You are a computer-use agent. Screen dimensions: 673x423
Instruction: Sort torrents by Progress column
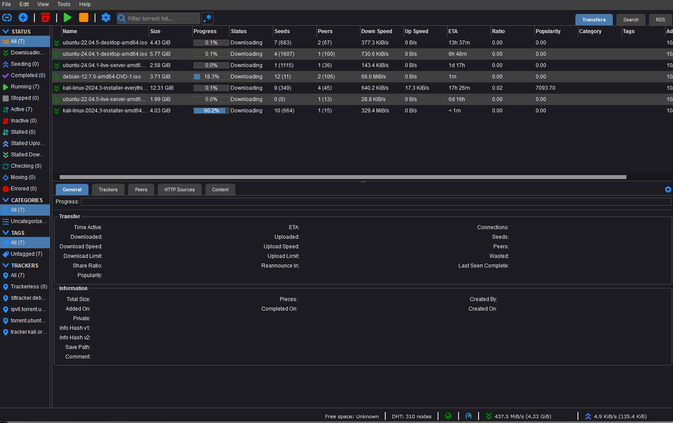211,31
